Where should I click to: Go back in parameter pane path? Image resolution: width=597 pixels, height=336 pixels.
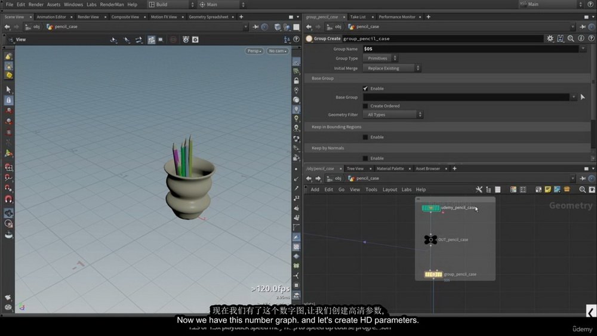point(309,27)
